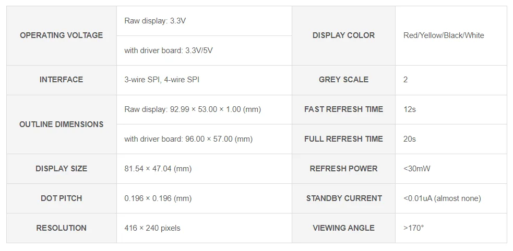Select raw display 92.99 × 53.00 dimensions text
The image size is (513, 251).
[x=193, y=109]
